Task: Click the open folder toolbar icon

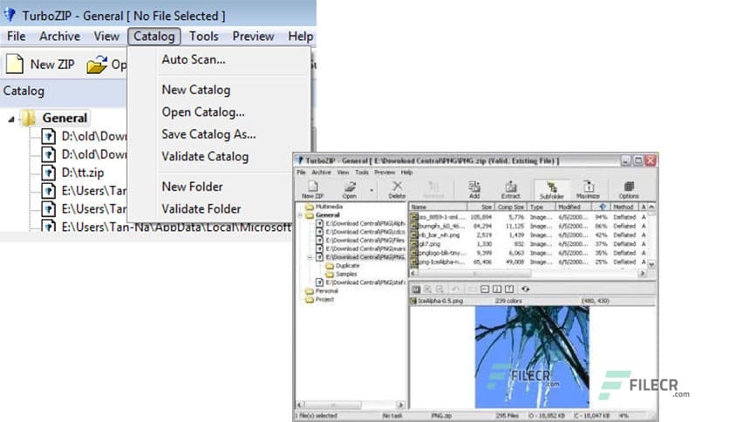Action: pyautogui.click(x=97, y=65)
